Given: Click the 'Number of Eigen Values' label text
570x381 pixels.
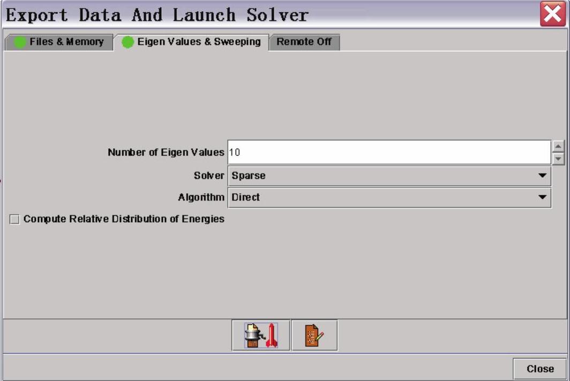Looking at the screenshot, I should tap(166, 153).
